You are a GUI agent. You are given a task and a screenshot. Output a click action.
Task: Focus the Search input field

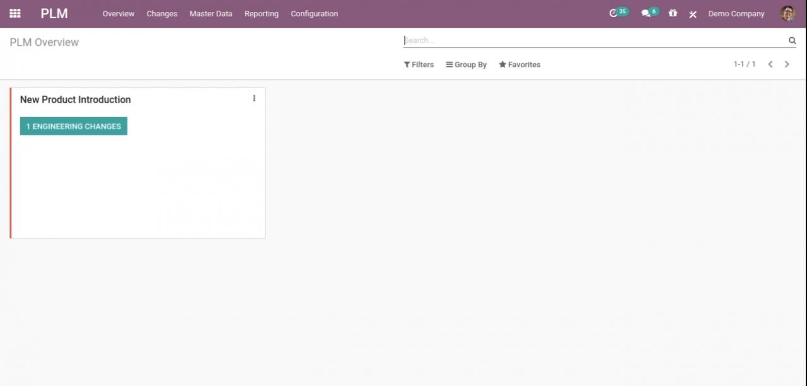pyautogui.click(x=593, y=40)
